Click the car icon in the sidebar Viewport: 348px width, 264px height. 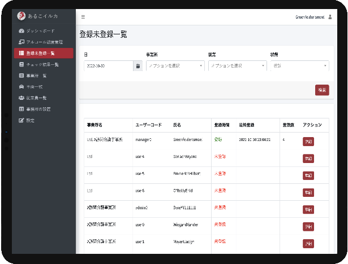point(22,86)
